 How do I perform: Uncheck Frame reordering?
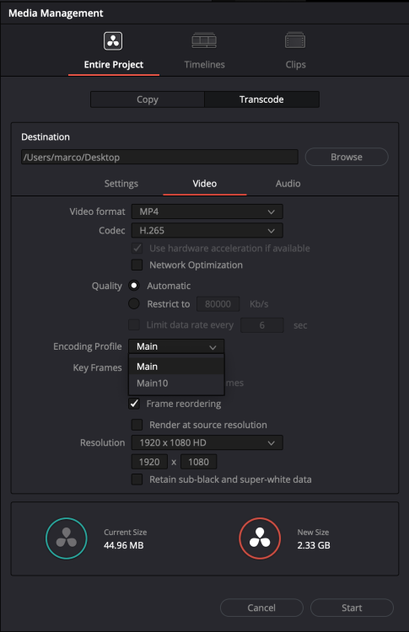[134, 404]
